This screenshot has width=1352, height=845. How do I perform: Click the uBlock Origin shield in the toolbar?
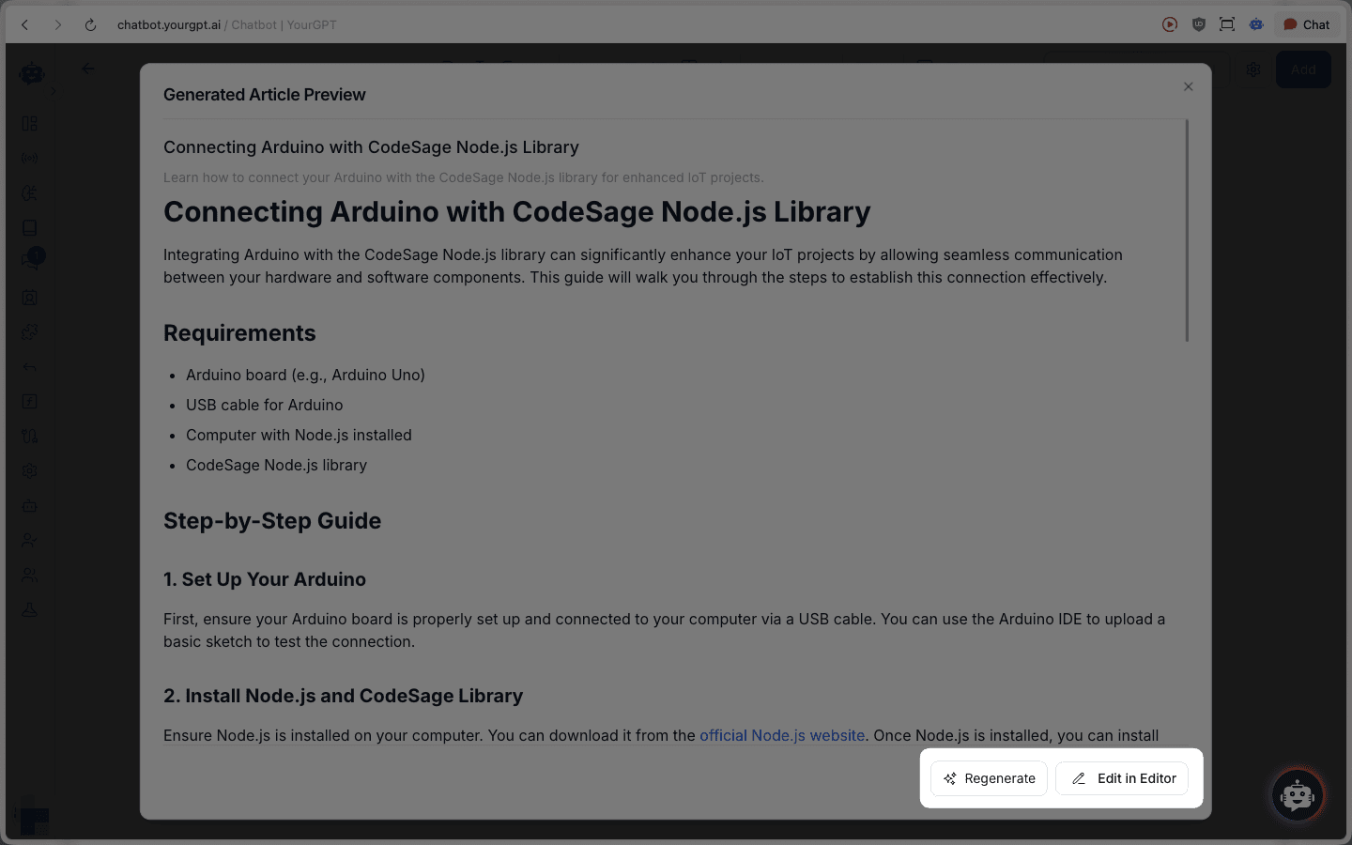[1199, 24]
